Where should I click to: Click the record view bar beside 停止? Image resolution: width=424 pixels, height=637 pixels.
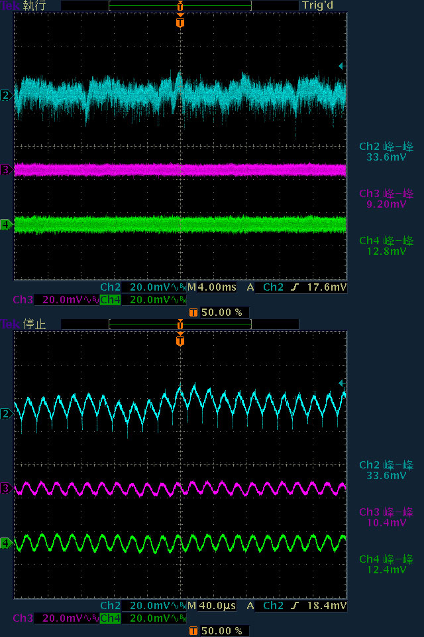pyautogui.click(x=180, y=324)
